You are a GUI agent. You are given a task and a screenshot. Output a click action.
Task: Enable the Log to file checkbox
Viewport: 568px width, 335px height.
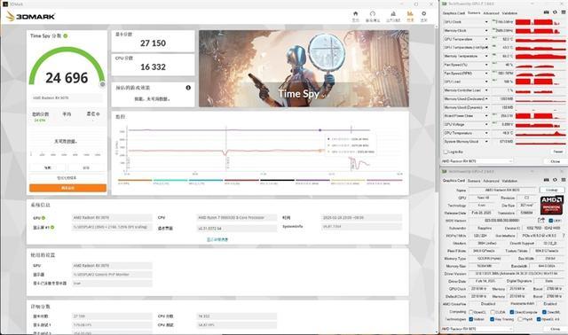(446, 152)
